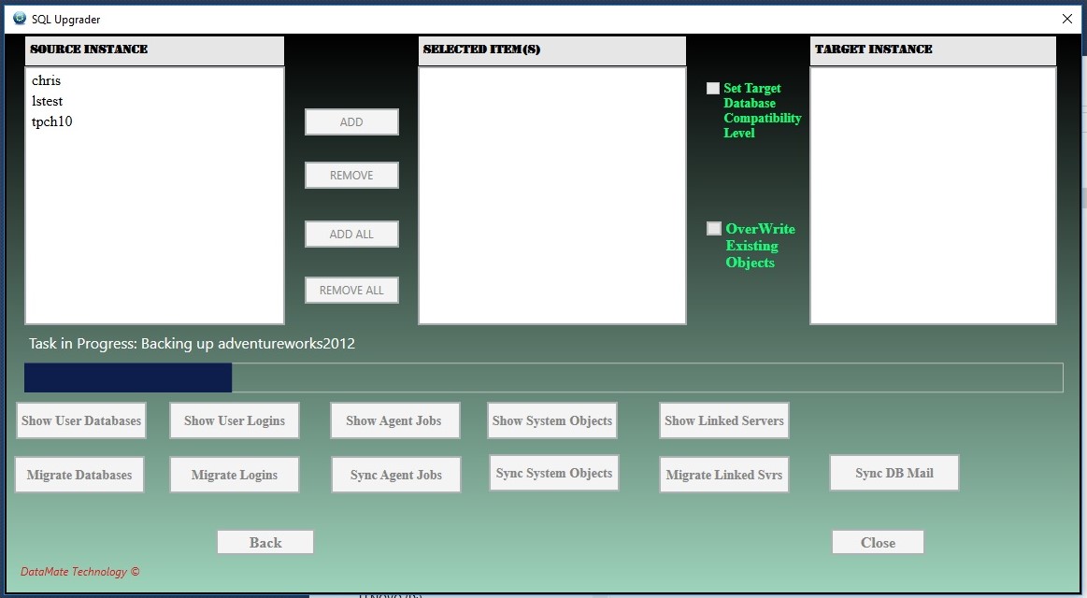
Task: Click Sync Agent Jobs button
Action: [396, 475]
